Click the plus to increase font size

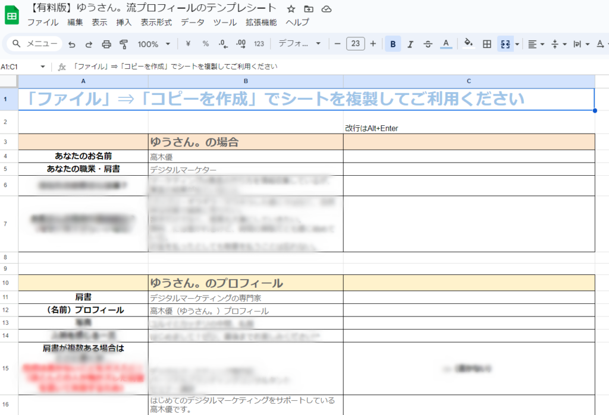click(x=373, y=44)
